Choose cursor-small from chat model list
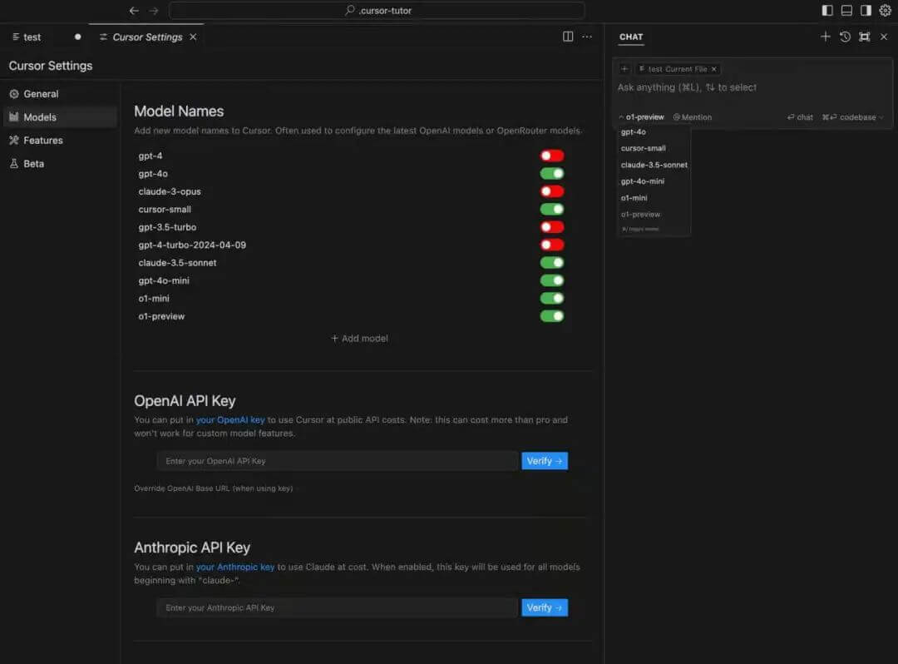 643,148
